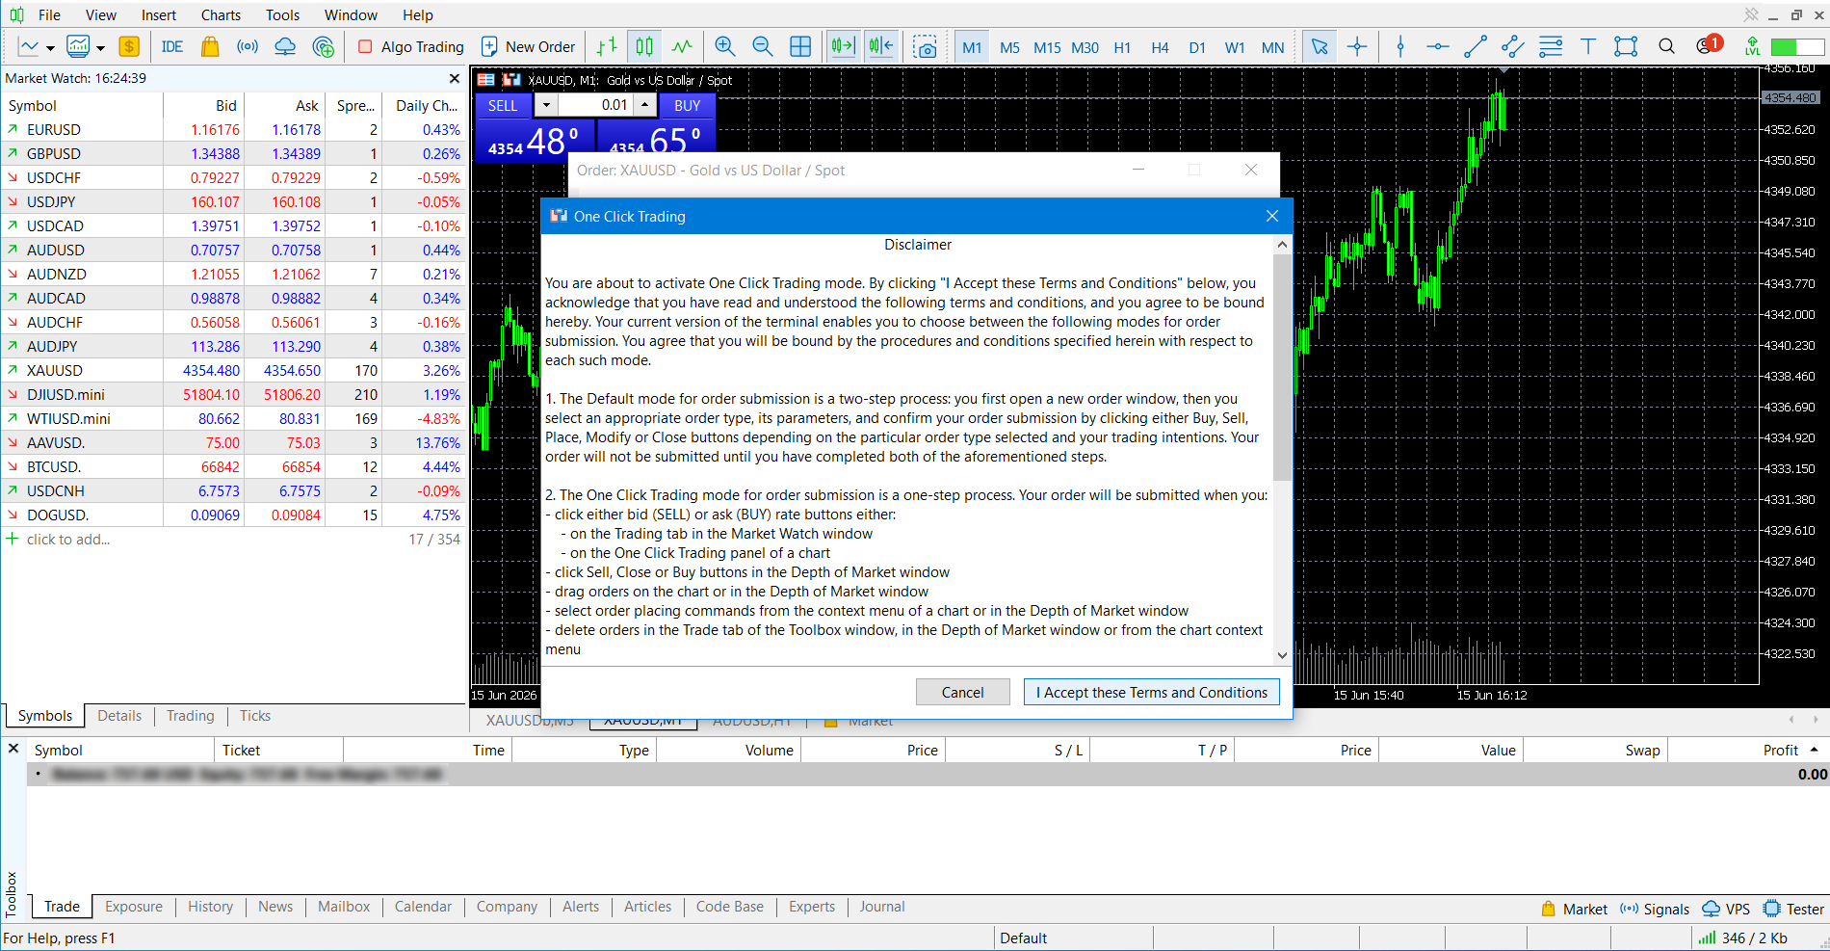Increase lot volume with up stepper

tap(644, 105)
